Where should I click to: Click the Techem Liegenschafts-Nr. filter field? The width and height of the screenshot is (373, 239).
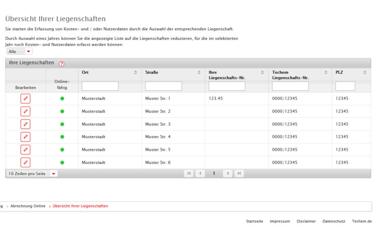[x=290, y=86]
